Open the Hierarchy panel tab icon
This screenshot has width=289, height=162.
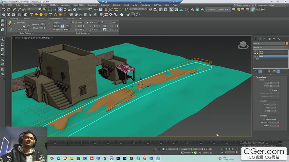(x=264, y=39)
